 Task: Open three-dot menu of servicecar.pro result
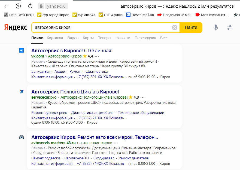click(142, 98)
